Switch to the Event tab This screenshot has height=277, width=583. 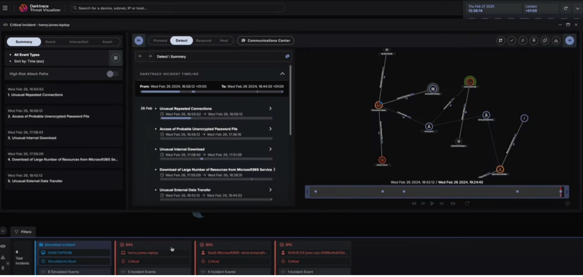point(50,42)
